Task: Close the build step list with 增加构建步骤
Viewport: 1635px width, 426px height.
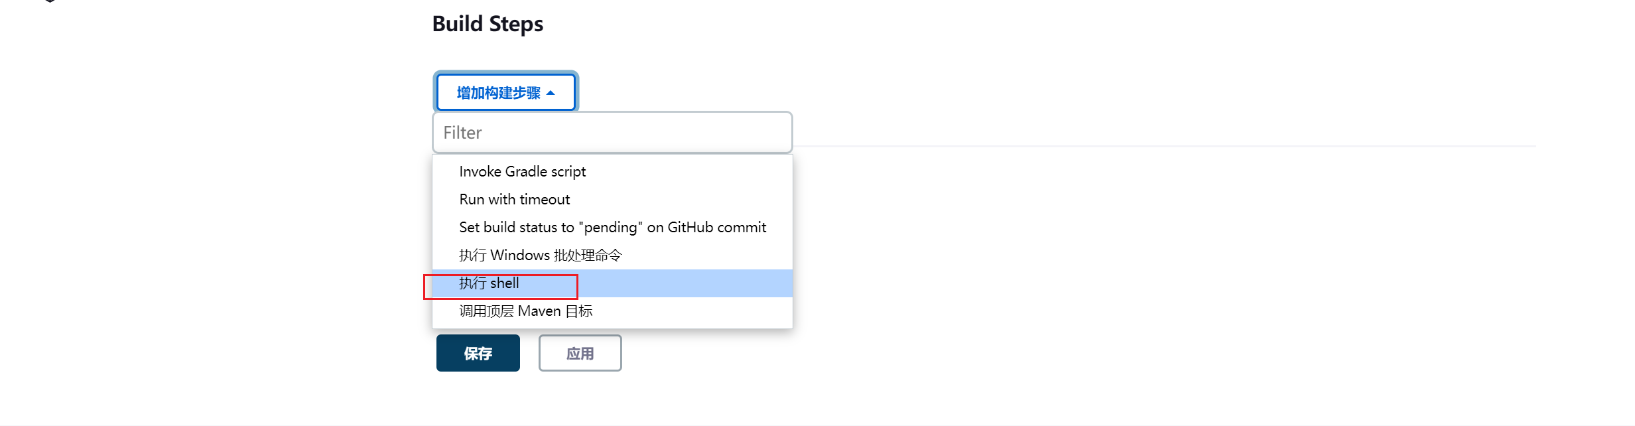Action: 505,92
